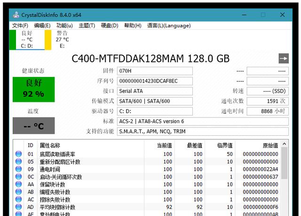Select the C: D: disk tab marked 良好
This screenshot has height=216, width=301.
[x=27, y=39]
